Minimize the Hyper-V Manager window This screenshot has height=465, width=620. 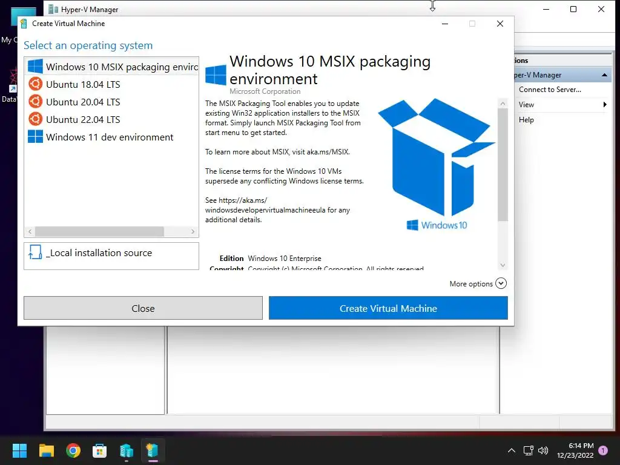coord(546,9)
